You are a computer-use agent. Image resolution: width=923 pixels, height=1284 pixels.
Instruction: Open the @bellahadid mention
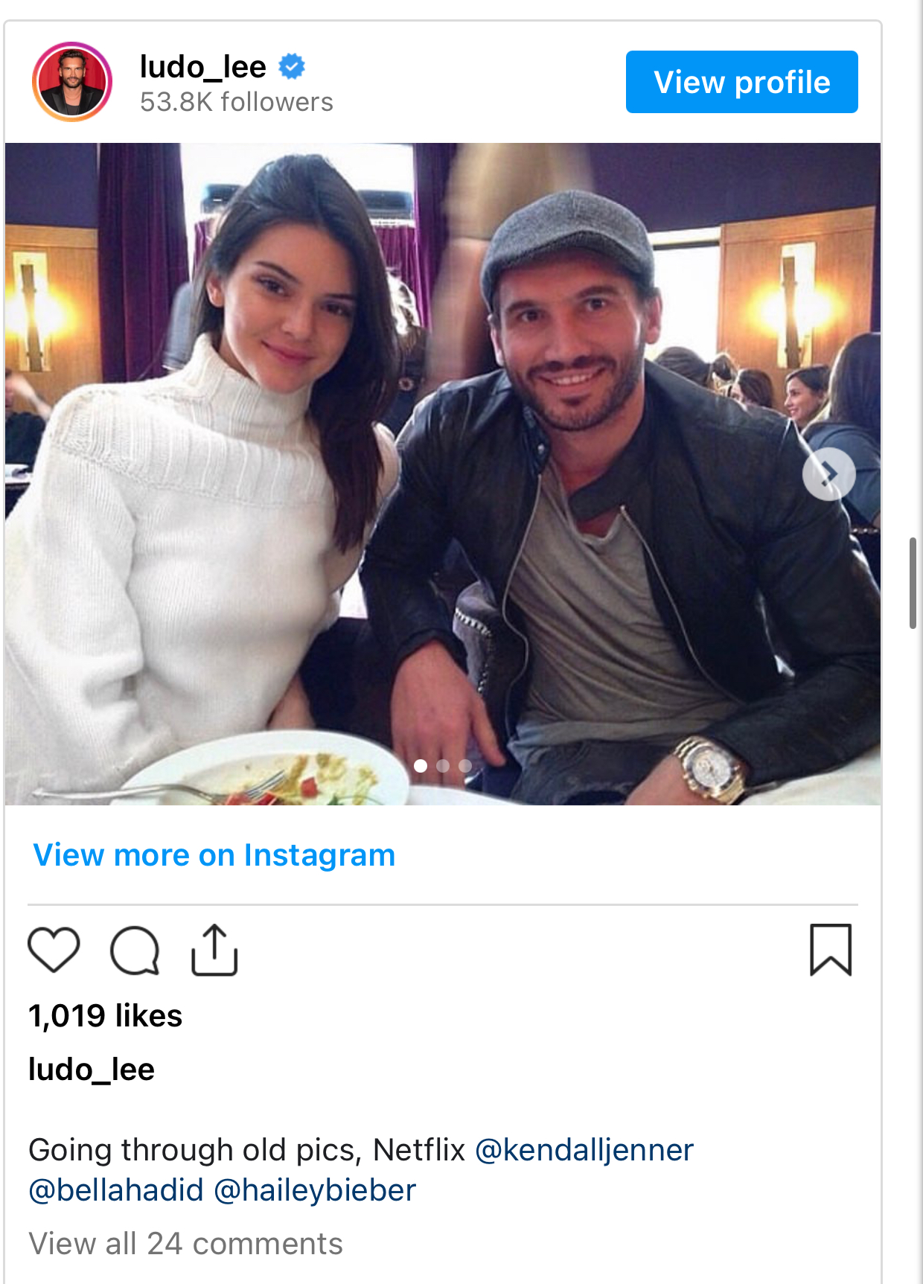[x=116, y=1190]
